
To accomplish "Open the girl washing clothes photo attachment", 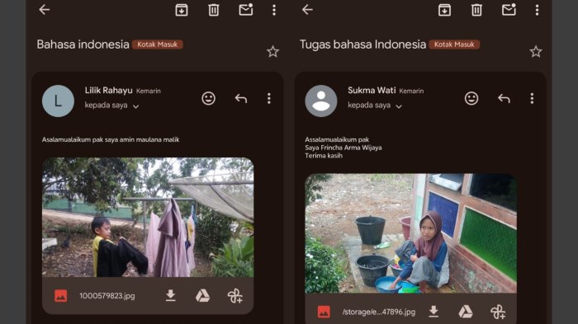I will point(410,233).
